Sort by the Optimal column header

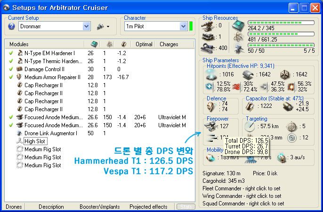pyautogui.click(x=144, y=44)
